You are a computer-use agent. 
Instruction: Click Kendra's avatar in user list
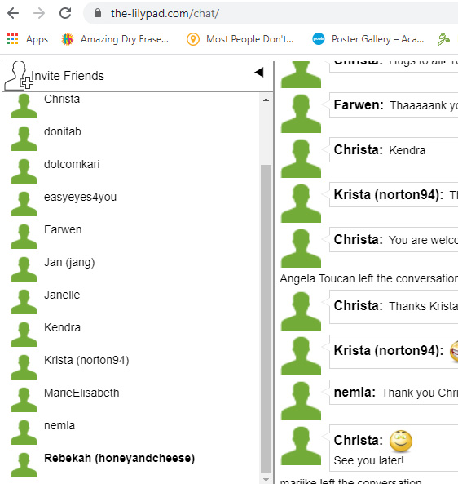[x=24, y=335]
